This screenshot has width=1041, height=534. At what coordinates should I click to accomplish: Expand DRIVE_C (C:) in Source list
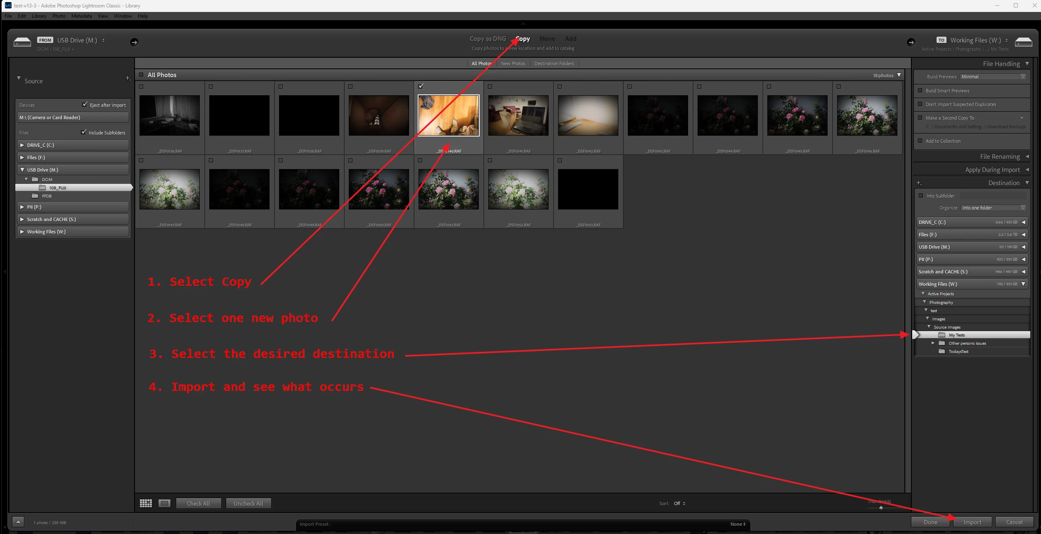pyautogui.click(x=22, y=145)
